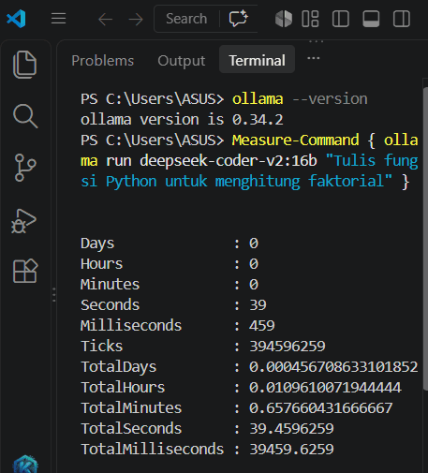Image resolution: width=428 pixels, height=473 pixels.
Task: Click the TotalHours value 0.0109610071944444
Action: [325, 388]
